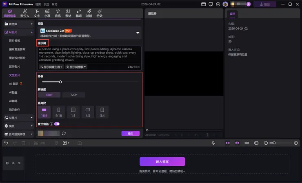302x183 pixels.
Task: Open the text tool dropdown in timeline toolbar
Action: (x=66, y=143)
